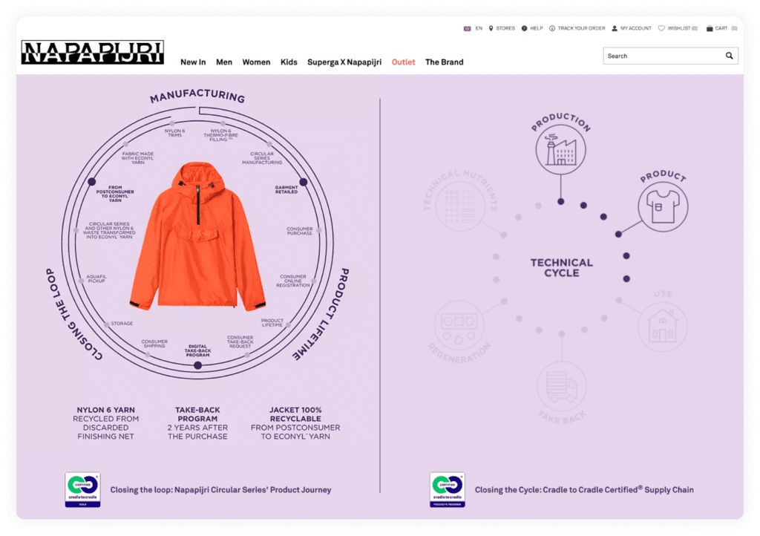Select the Production factory icon
The width and height of the screenshot is (760, 536).
pos(561,150)
